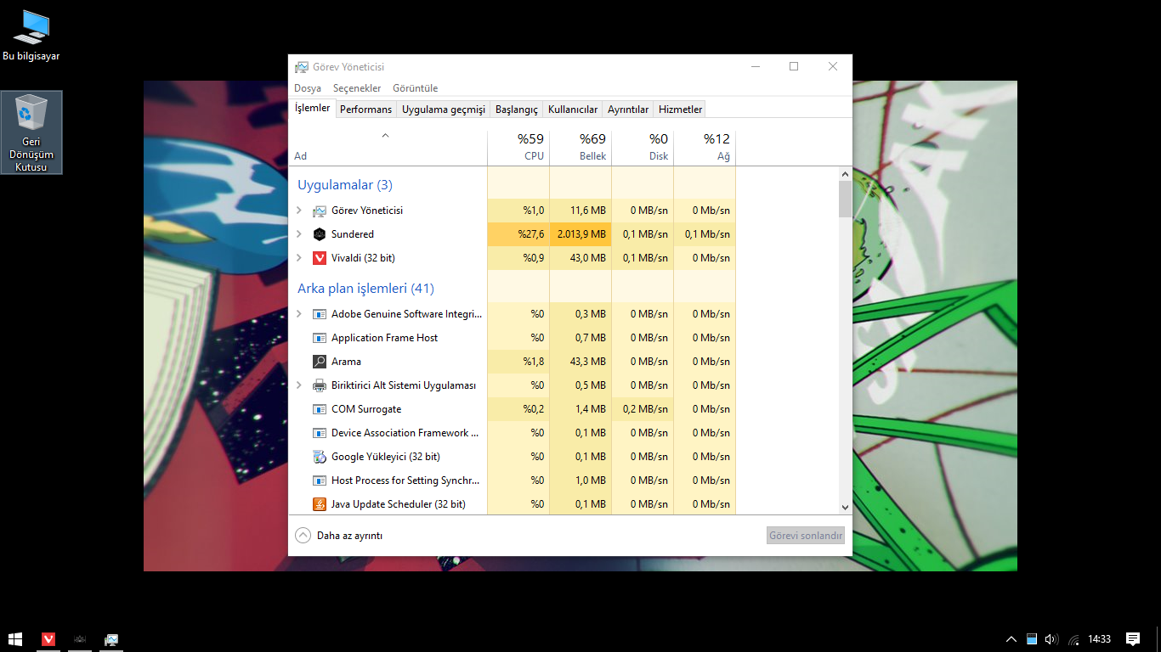The width and height of the screenshot is (1161, 652).
Task: Click the Görevi sonlandır button
Action: [806, 536]
